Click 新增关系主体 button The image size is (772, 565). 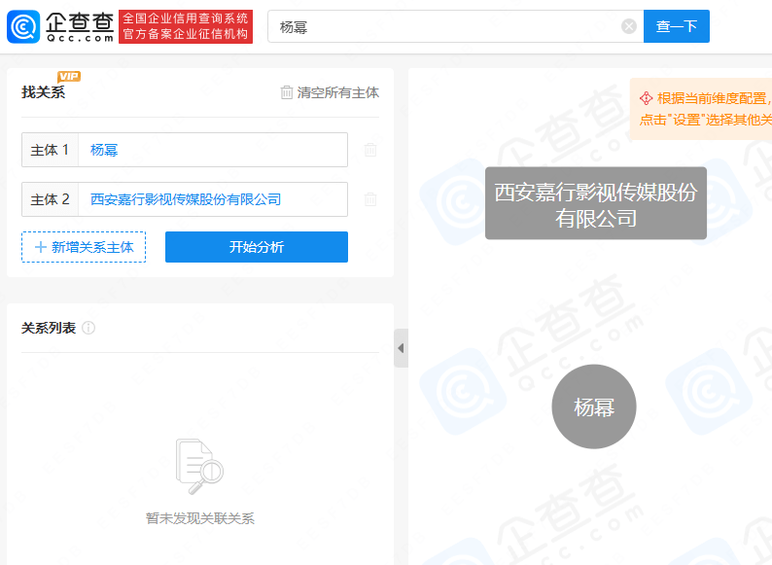point(84,247)
